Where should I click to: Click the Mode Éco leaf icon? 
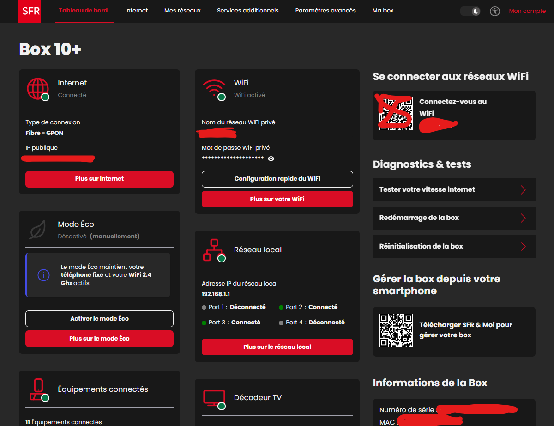[37, 230]
